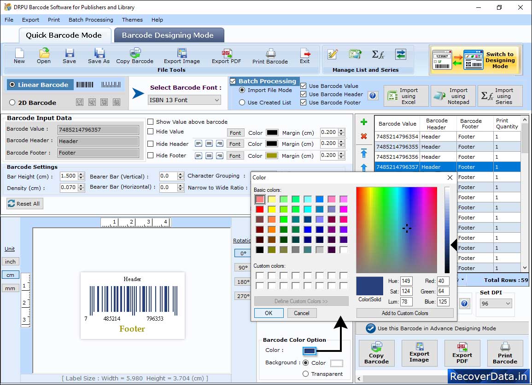Switch to Barcode Designing Mode tab
532x385 pixels.
(x=169, y=35)
